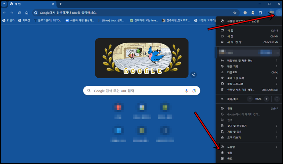The image size is (283, 164).
Task: Click the skull extension icon in toolbar
Action: point(253,13)
